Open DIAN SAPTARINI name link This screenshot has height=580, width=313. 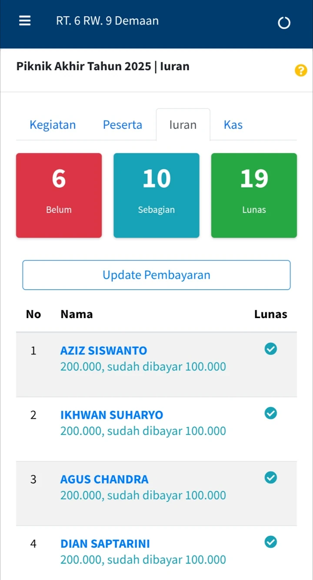click(105, 544)
